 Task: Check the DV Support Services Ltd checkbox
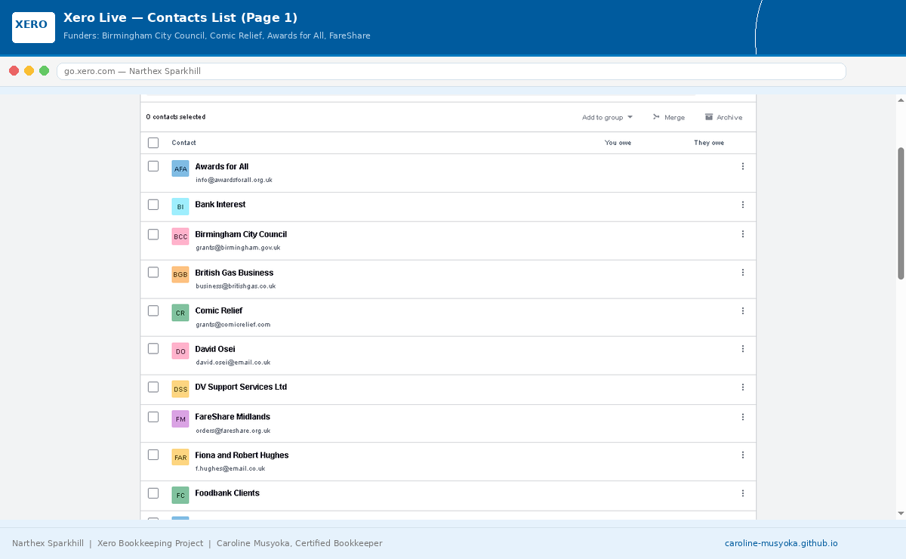coord(153,388)
